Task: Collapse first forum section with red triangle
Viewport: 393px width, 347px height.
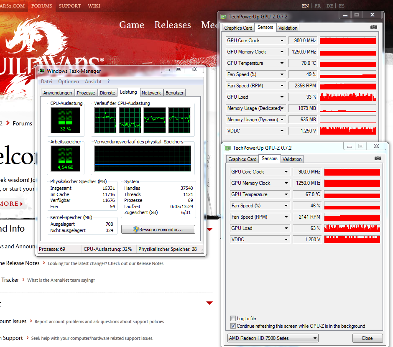Action: pos(210,229)
